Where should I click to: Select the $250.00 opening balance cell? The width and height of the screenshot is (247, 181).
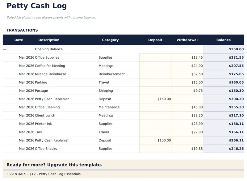click(224, 49)
